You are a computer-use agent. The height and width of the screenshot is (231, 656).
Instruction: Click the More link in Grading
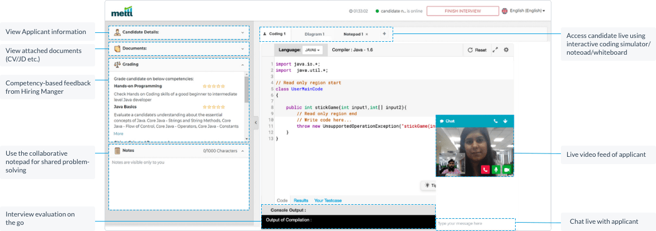(x=119, y=134)
